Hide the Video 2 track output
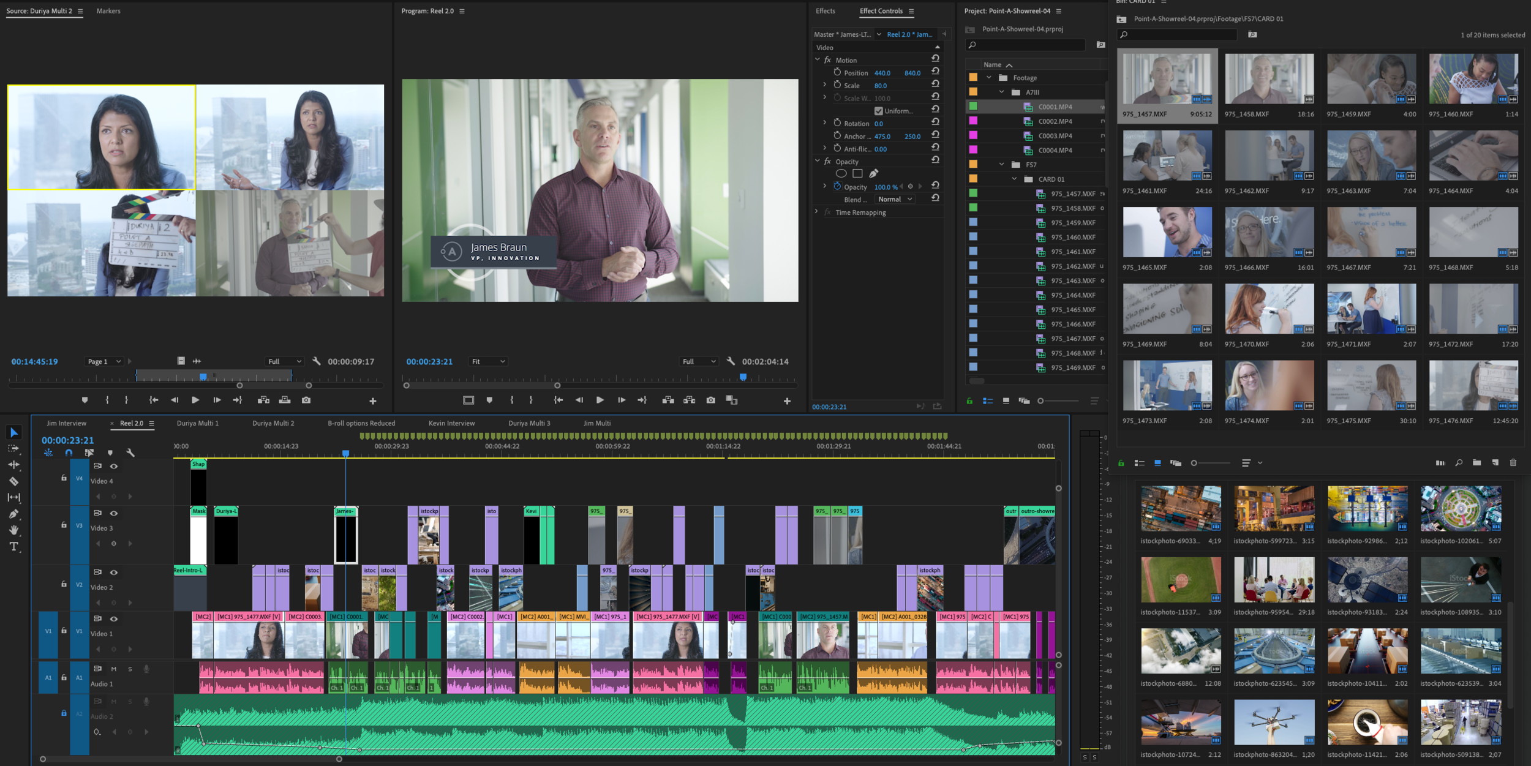 (114, 573)
